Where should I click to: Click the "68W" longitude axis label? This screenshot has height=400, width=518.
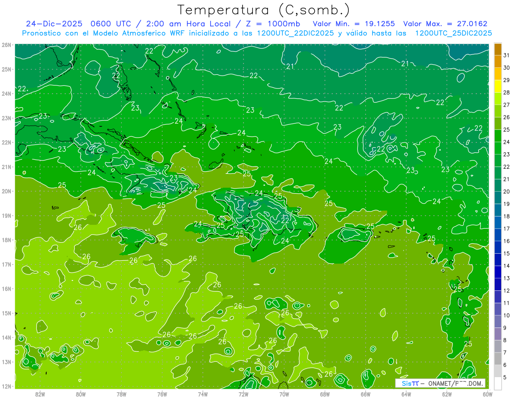click(x=325, y=394)
